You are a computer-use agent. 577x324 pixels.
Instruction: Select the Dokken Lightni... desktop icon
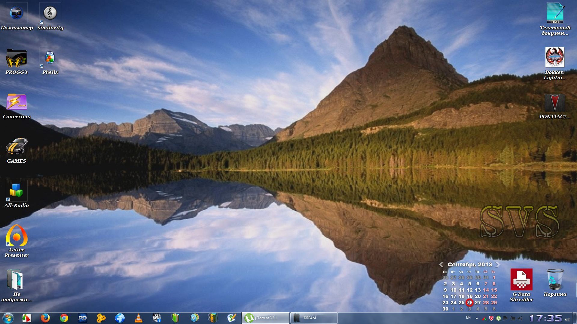click(555, 64)
